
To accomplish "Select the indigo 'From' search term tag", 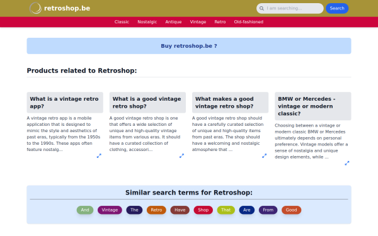I will 268,210.
